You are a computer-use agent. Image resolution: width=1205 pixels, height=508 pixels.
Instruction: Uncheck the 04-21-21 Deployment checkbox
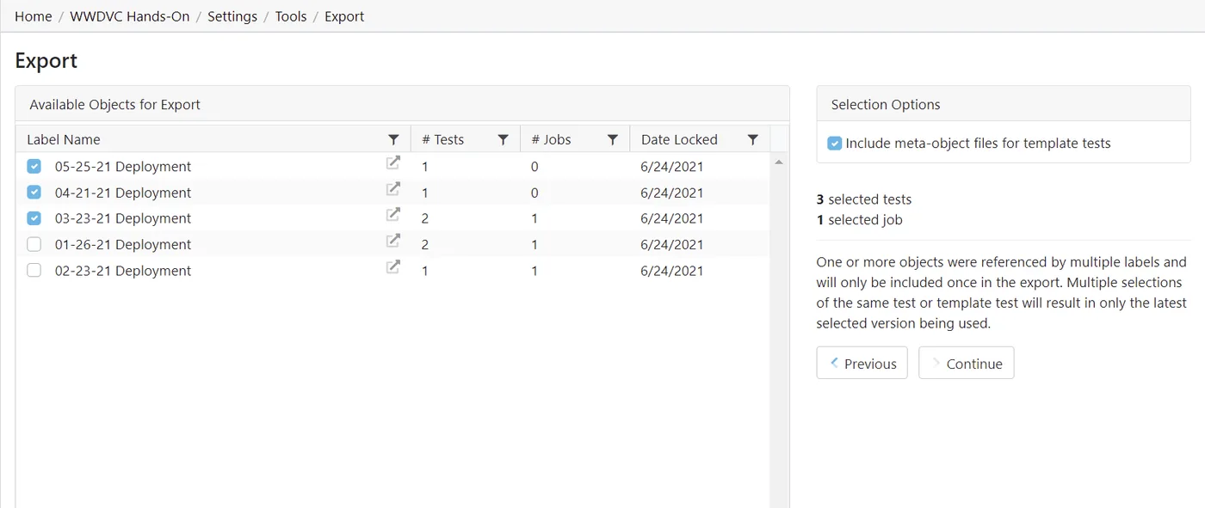[x=34, y=192]
